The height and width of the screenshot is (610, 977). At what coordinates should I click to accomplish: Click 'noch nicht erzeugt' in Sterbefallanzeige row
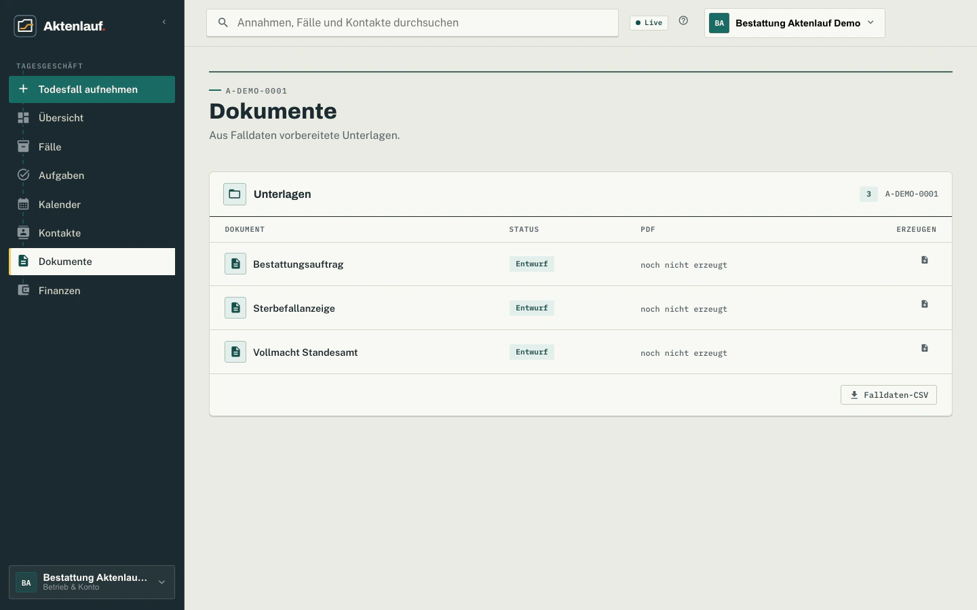pyautogui.click(x=684, y=309)
